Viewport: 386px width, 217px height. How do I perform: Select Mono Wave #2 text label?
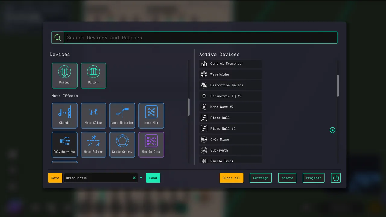coord(222,107)
